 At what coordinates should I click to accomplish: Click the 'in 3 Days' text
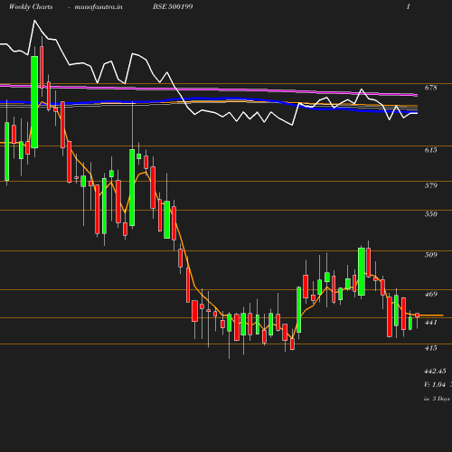(x=437, y=399)
